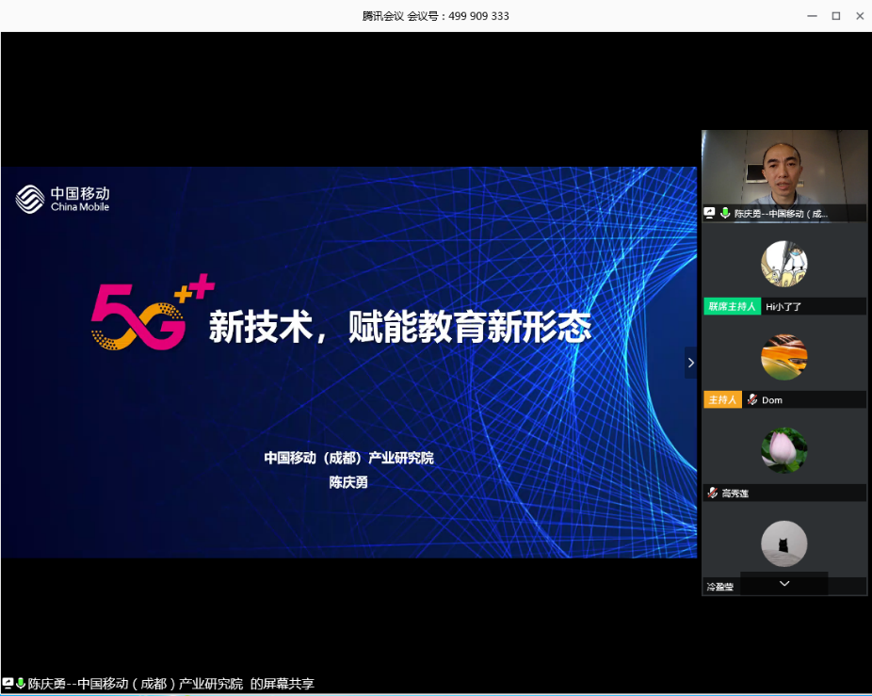Select the Hi小了了 cartoon avatar
This screenshot has height=696, width=872.
pos(784,264)
